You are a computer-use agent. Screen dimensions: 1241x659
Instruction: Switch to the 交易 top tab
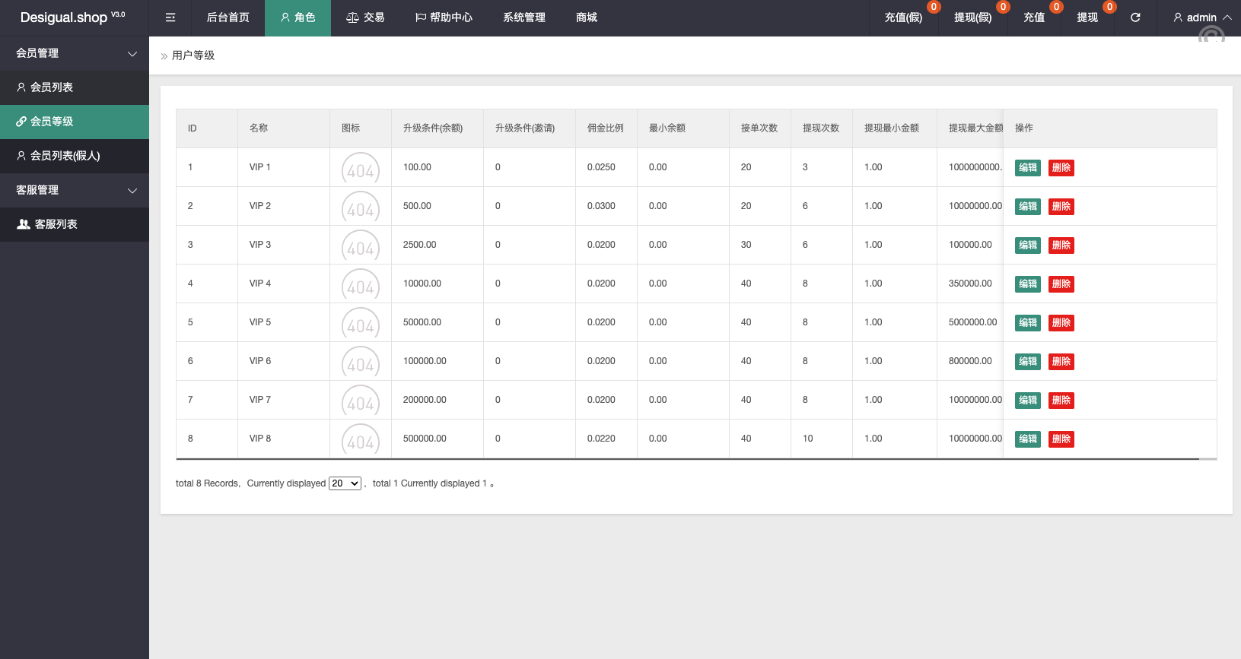(365, 17)
